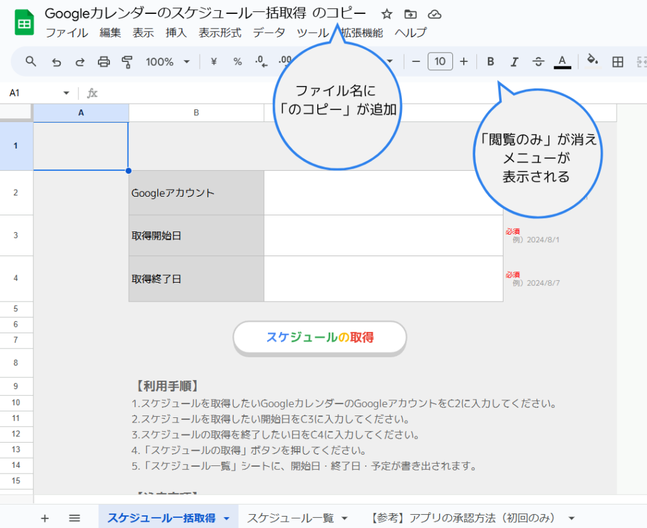Open the Google Sheets home icon

tap(24, 22)
